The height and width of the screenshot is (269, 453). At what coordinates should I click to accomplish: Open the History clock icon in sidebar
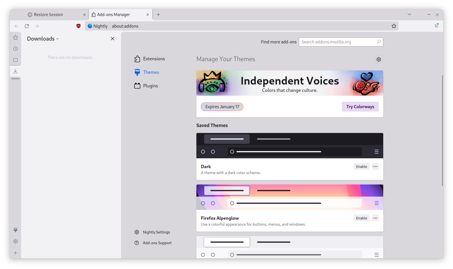click(x=15, y=49)
